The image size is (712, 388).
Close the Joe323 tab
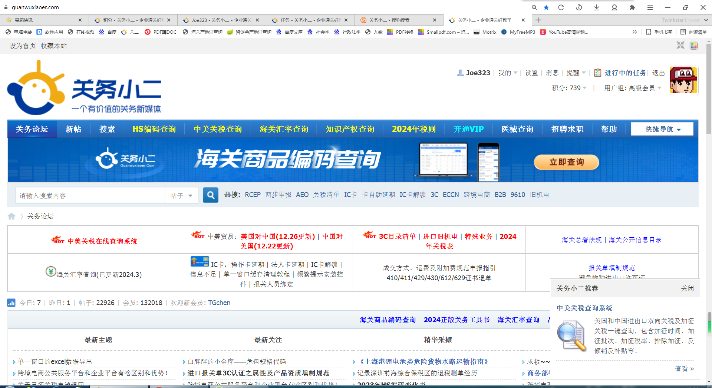click(x=257, y=20)
